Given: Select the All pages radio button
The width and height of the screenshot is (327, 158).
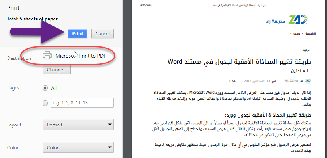Looking at the screenshot, I should tap(45, 88).
